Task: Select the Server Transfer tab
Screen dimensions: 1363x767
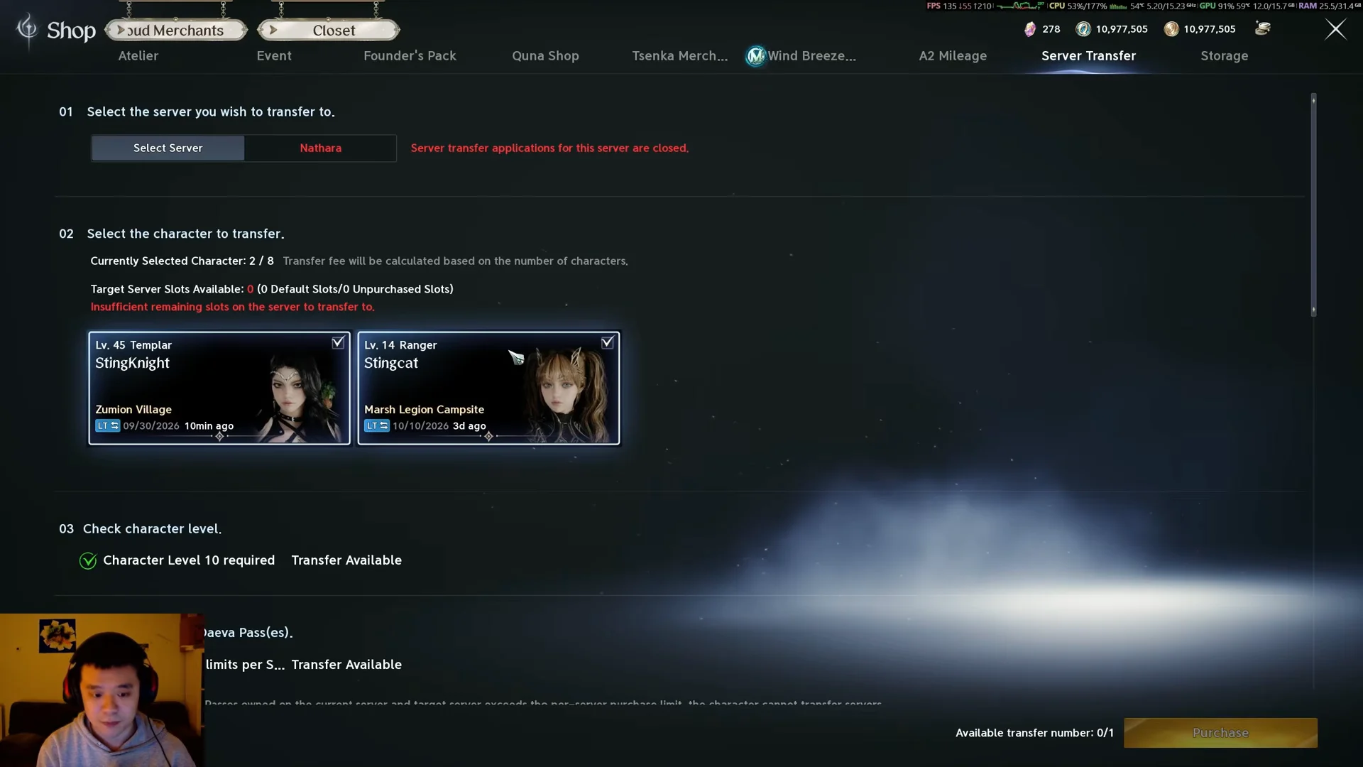Action: click(x=1088, y=56)
